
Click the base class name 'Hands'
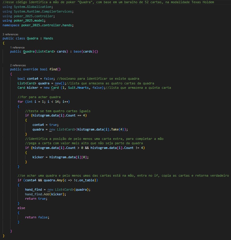click(48, 38)
